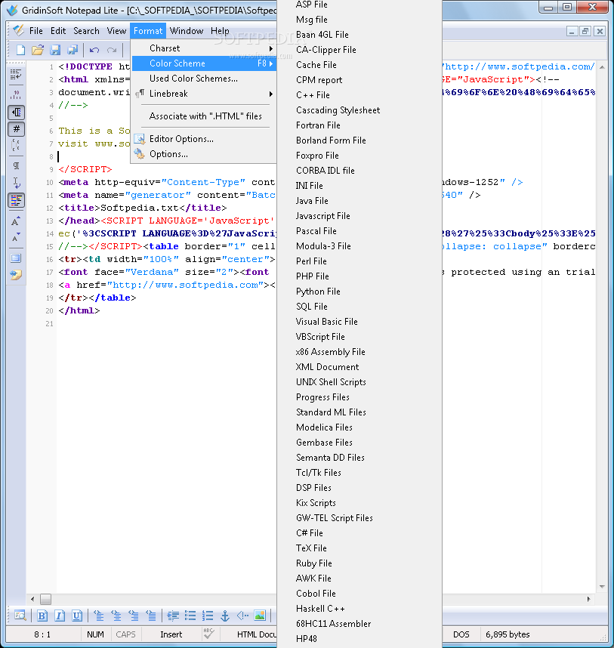Select Cascading Stylesheet color scheme
614x648 pixels.
click(x=359, y=110)
